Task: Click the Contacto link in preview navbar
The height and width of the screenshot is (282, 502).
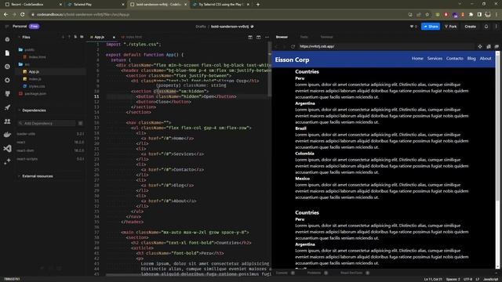Action: 455,59
